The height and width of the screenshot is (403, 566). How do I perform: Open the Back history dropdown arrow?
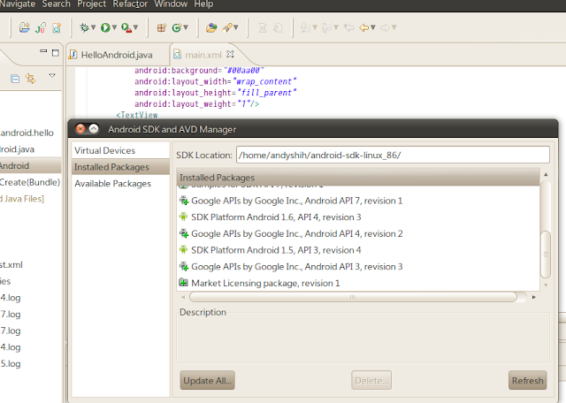pyautogui.click(x=373, y=27)
